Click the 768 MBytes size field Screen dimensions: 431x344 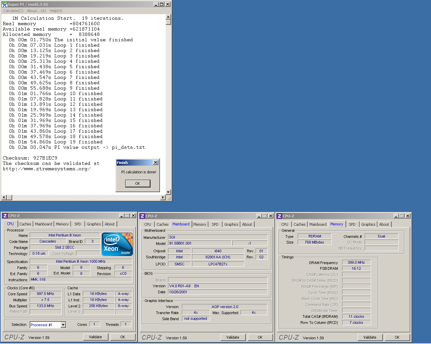(x=315, y=242)
